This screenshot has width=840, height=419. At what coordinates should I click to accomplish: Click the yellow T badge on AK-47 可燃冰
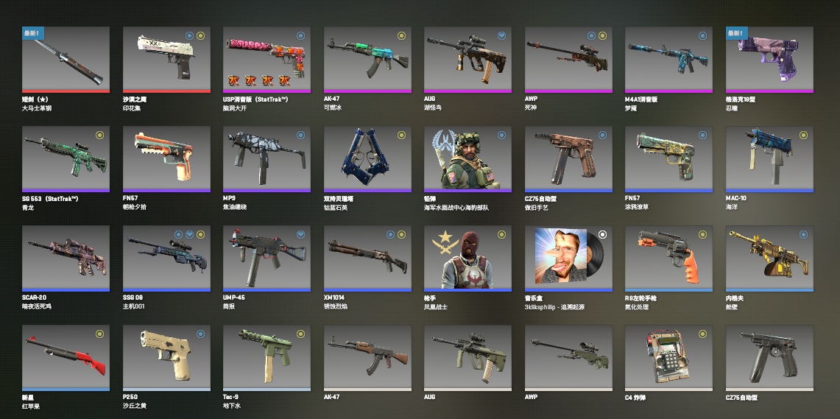coord(401,36)
